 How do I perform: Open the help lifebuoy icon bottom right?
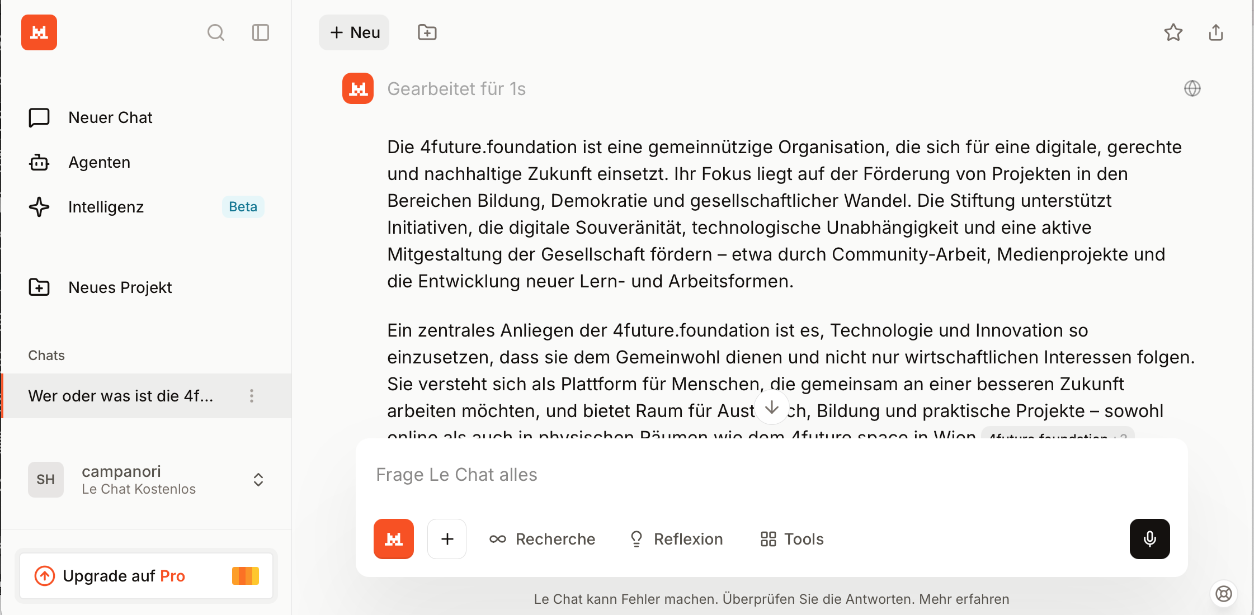[1224, 594]
